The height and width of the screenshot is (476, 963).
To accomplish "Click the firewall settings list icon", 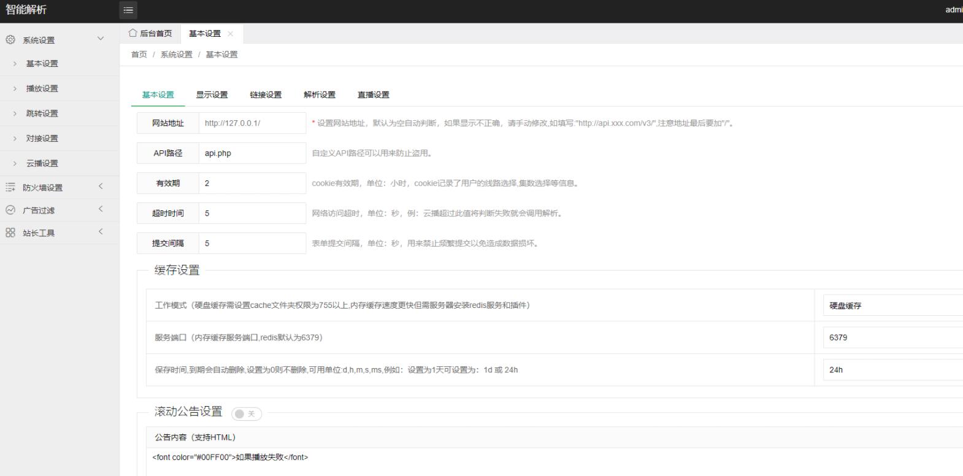I will tap(10, 187).
